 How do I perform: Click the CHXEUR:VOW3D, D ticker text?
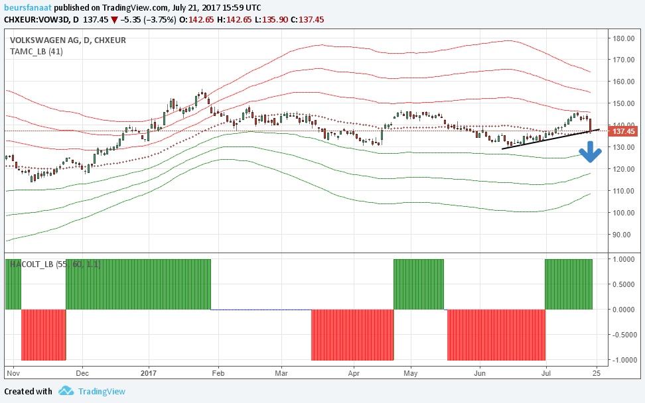coord(41,20)
